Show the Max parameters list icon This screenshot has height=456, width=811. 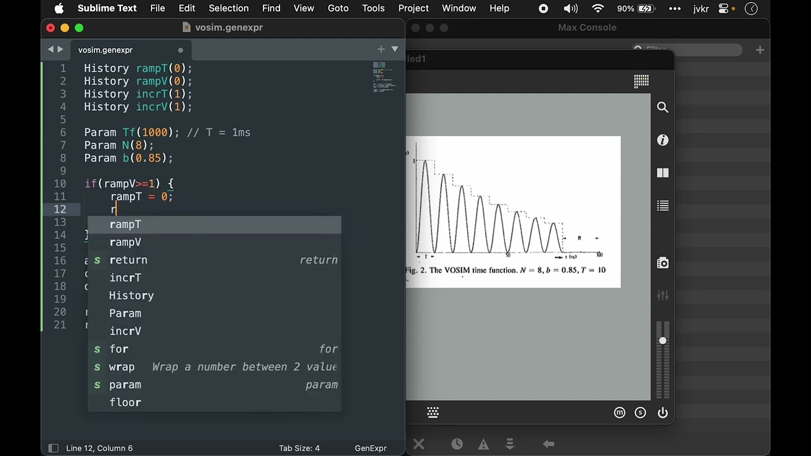tap(663, 205)
